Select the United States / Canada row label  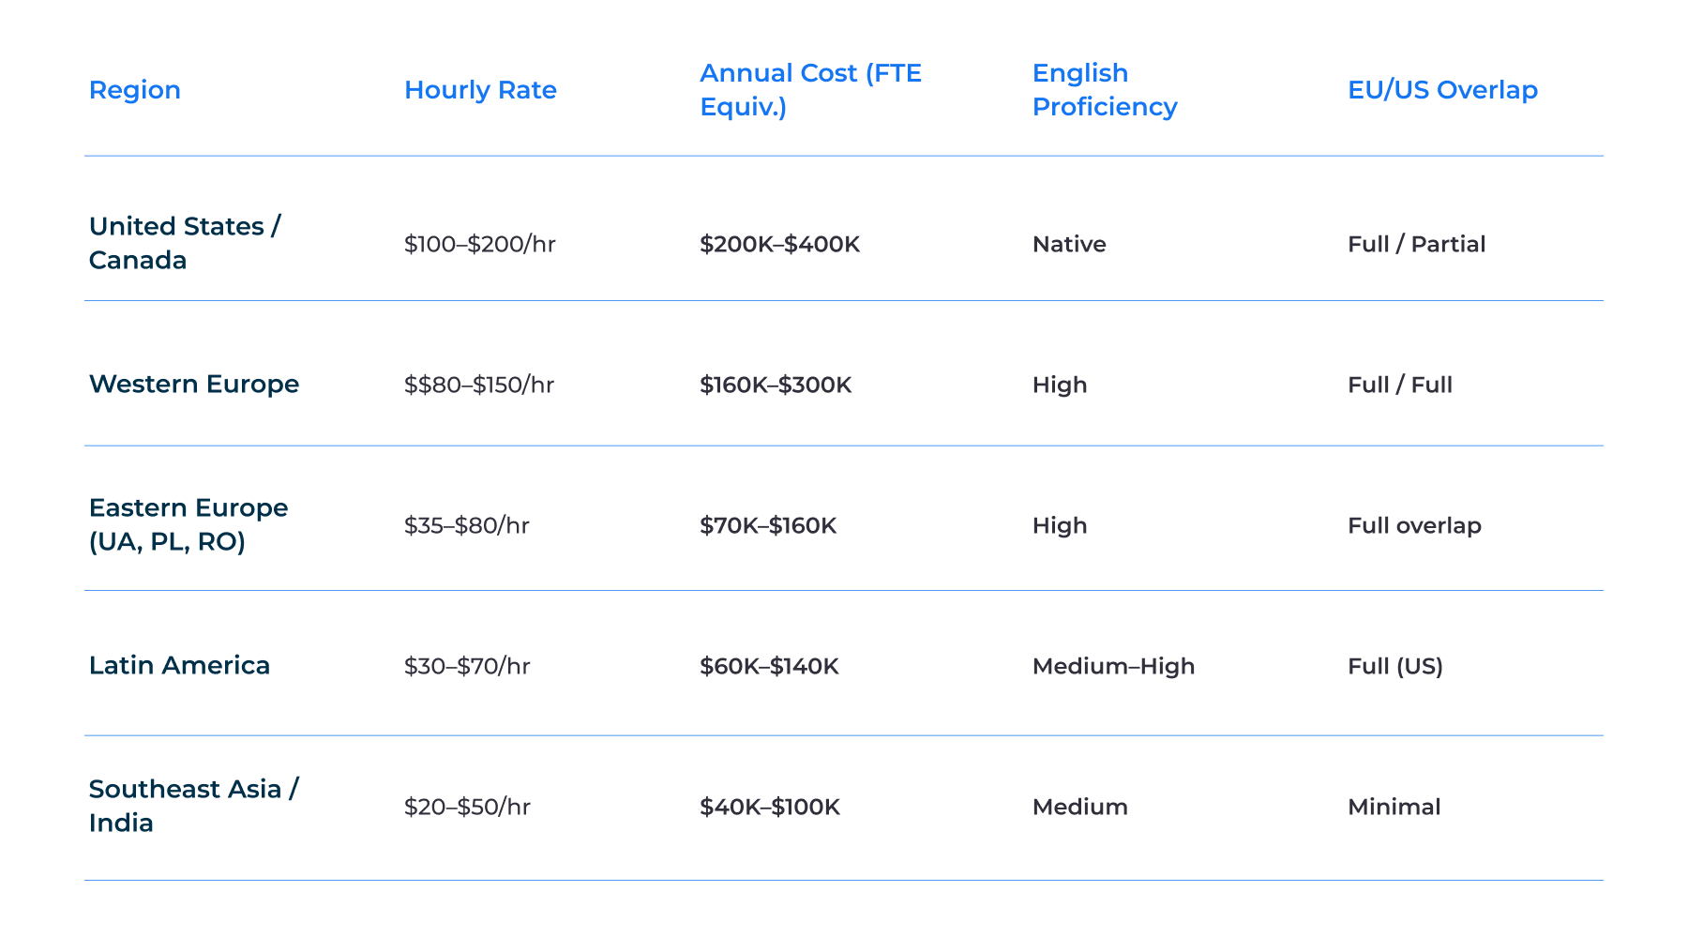click(185, 243)
